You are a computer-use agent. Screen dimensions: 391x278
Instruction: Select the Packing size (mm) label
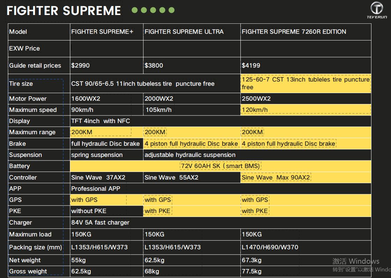35,247
